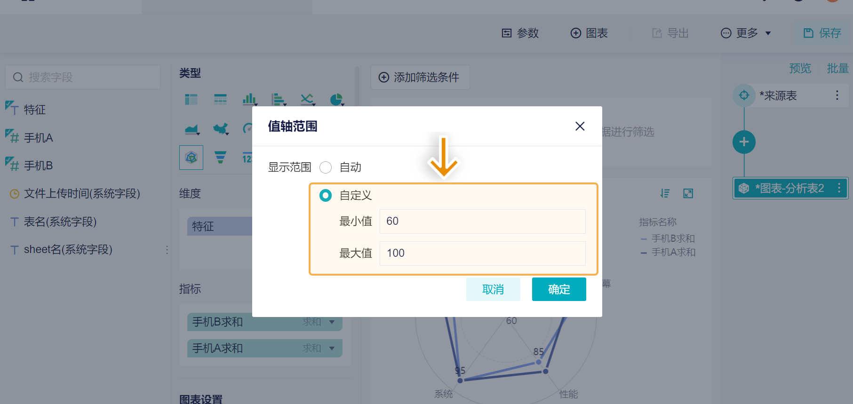
Task: Select the pivot table chart type
Action: tap(191, 99)
